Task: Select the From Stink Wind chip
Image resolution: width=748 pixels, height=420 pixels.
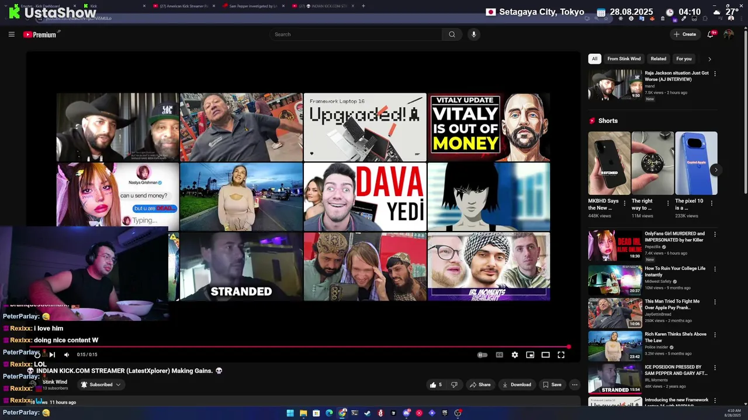Action: click(624, 59)
